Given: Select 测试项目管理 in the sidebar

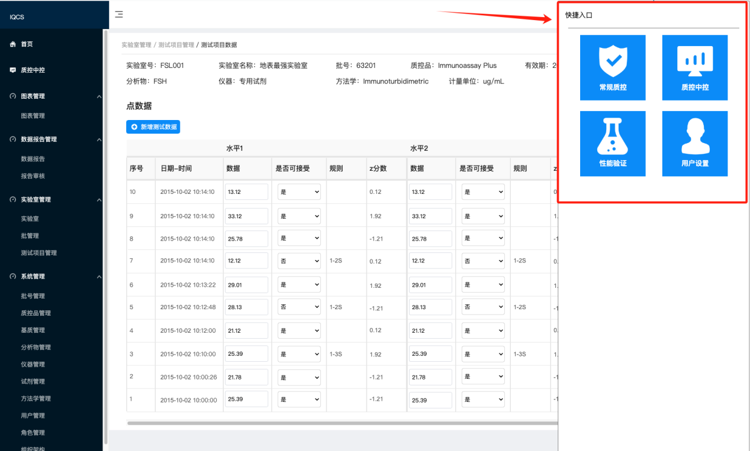Looking at the screenshot, I should (39, 253).
